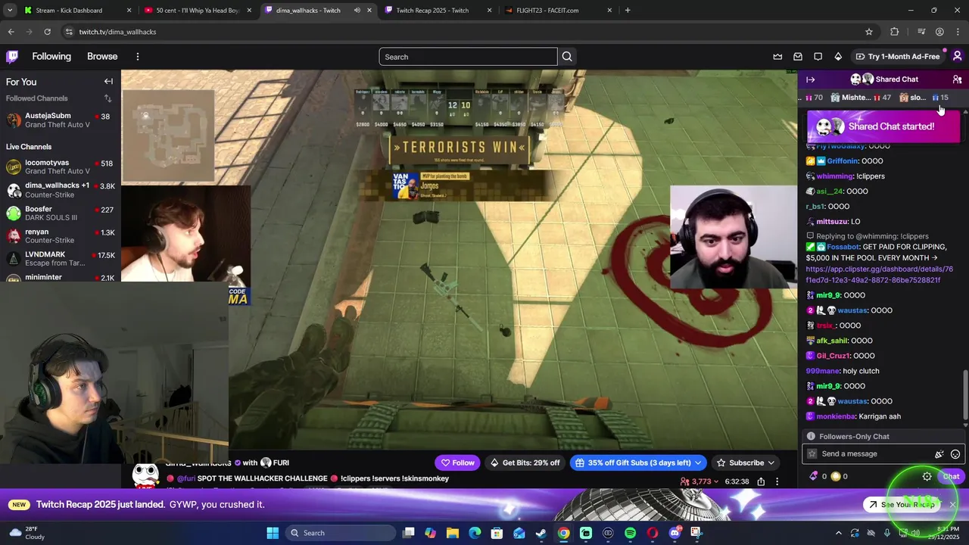
Task: Open stream more options vertical dots
Action: (x=777, y=481)
